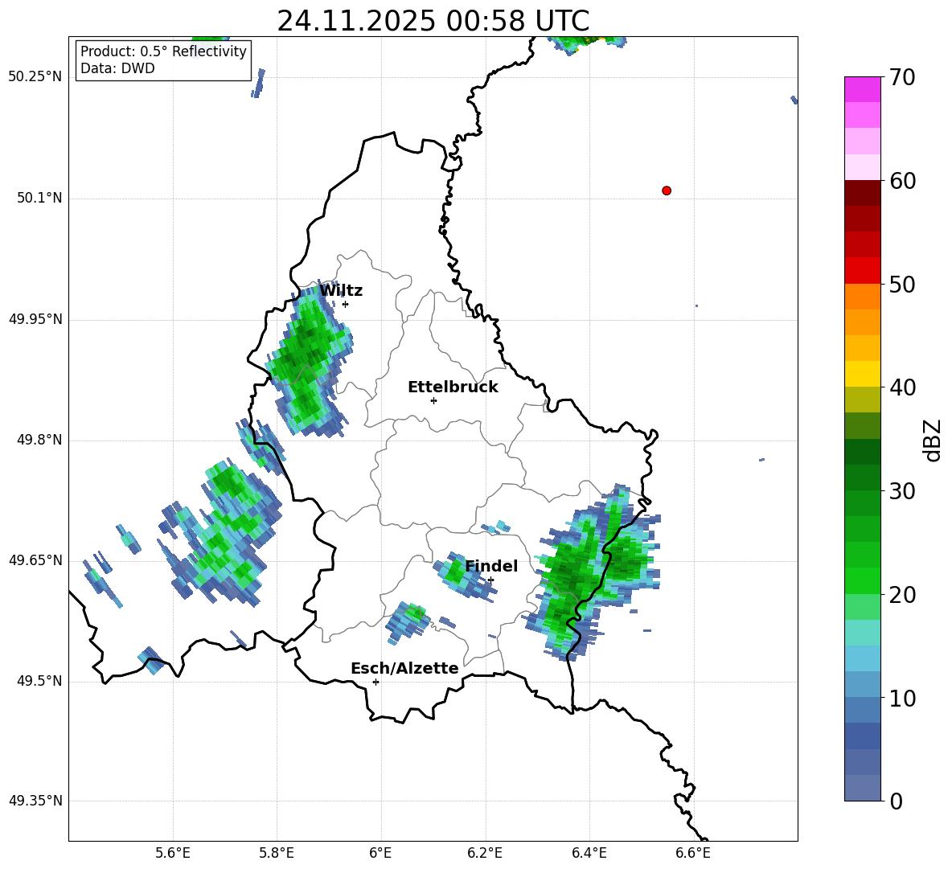
Task: Click the 60 value on the colorbar
Action: click(902, 181)
